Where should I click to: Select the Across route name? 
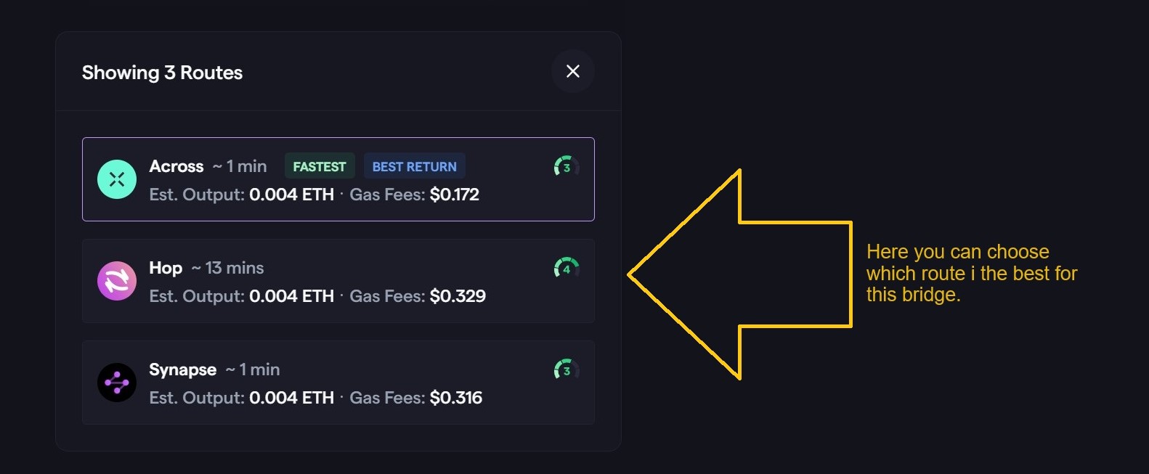[176, 166]
